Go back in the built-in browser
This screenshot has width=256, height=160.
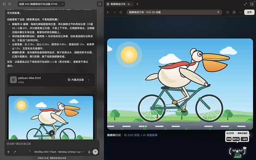tap(108, 12)
